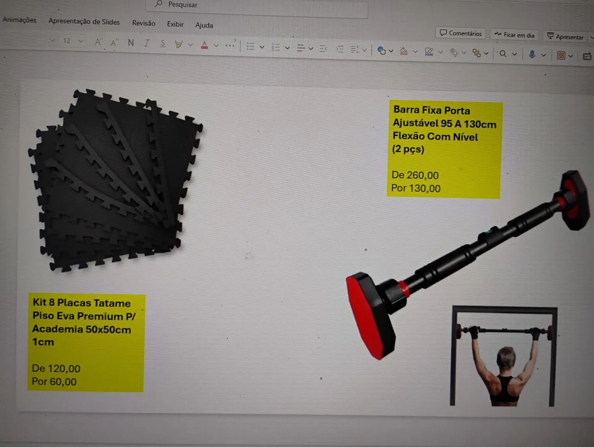Screen dimensions: 594x447
Task: Click the text alignment icon
Action: (301, 48)
